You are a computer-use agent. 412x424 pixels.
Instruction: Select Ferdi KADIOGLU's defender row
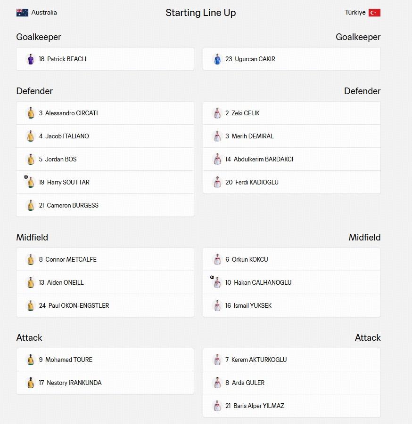(292, 182)
